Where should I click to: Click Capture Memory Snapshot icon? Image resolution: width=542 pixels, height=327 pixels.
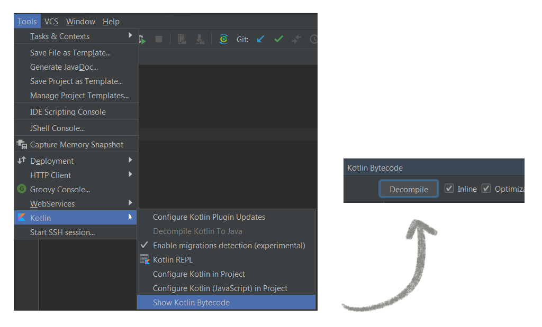[22, 144]
